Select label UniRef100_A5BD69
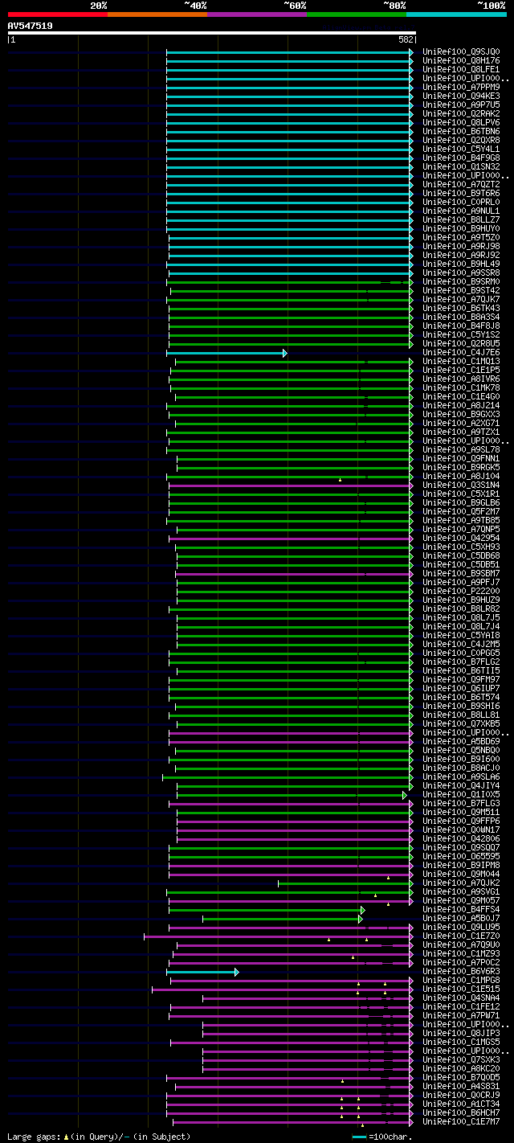This screenshot has height=1143, width=514. pyautogui.click(x=461, y=741)
